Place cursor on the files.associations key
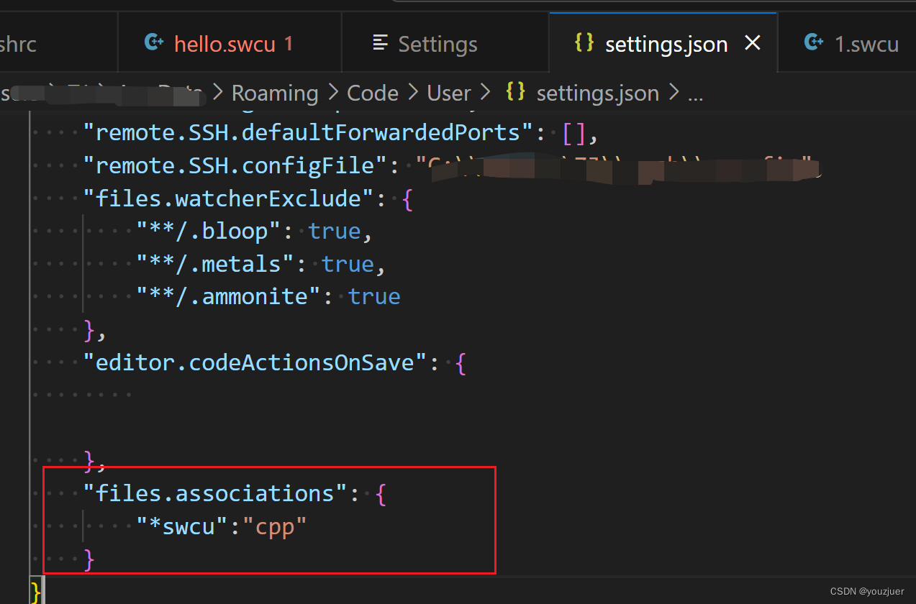 (x=216, y=493)
